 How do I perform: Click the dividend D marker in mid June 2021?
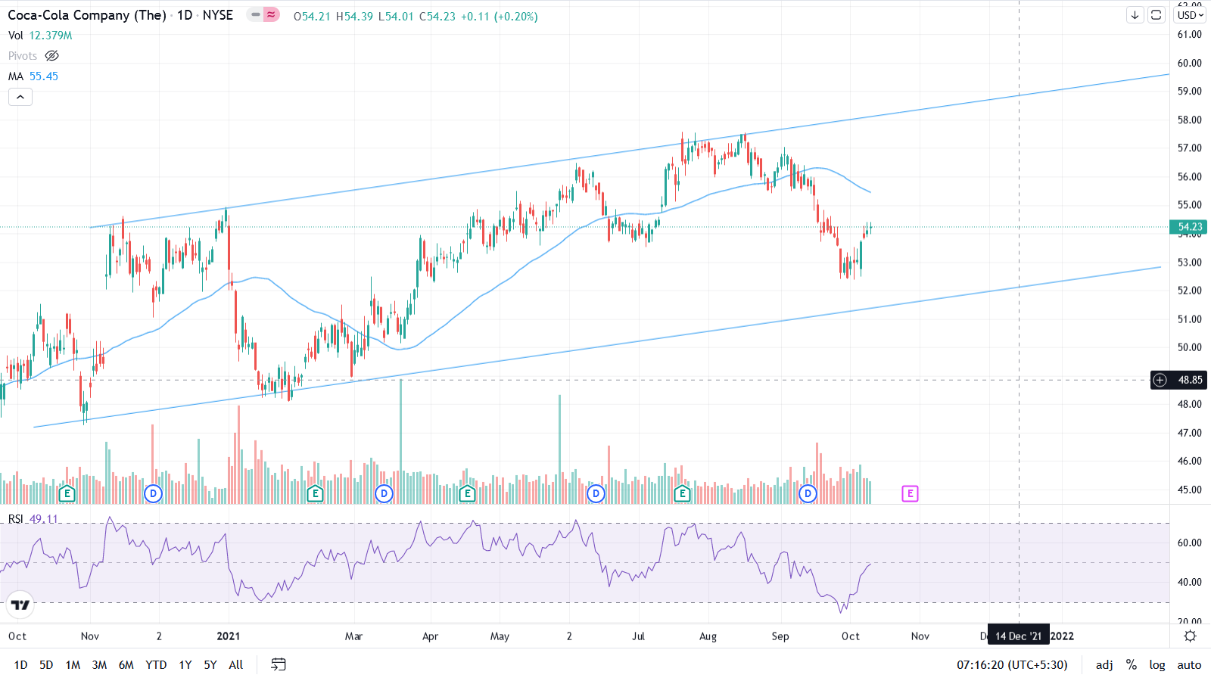596,494
